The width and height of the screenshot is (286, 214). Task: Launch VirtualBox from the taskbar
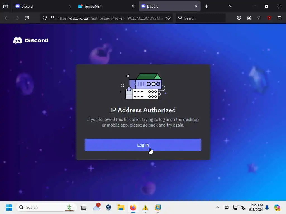(x=108, y=207)
